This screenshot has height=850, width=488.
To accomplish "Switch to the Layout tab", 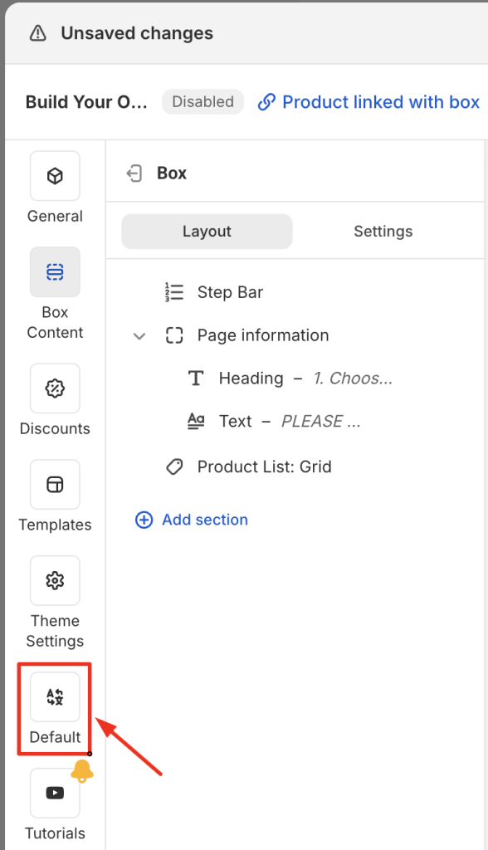I will pyautogui.click(x=207, y=232).
